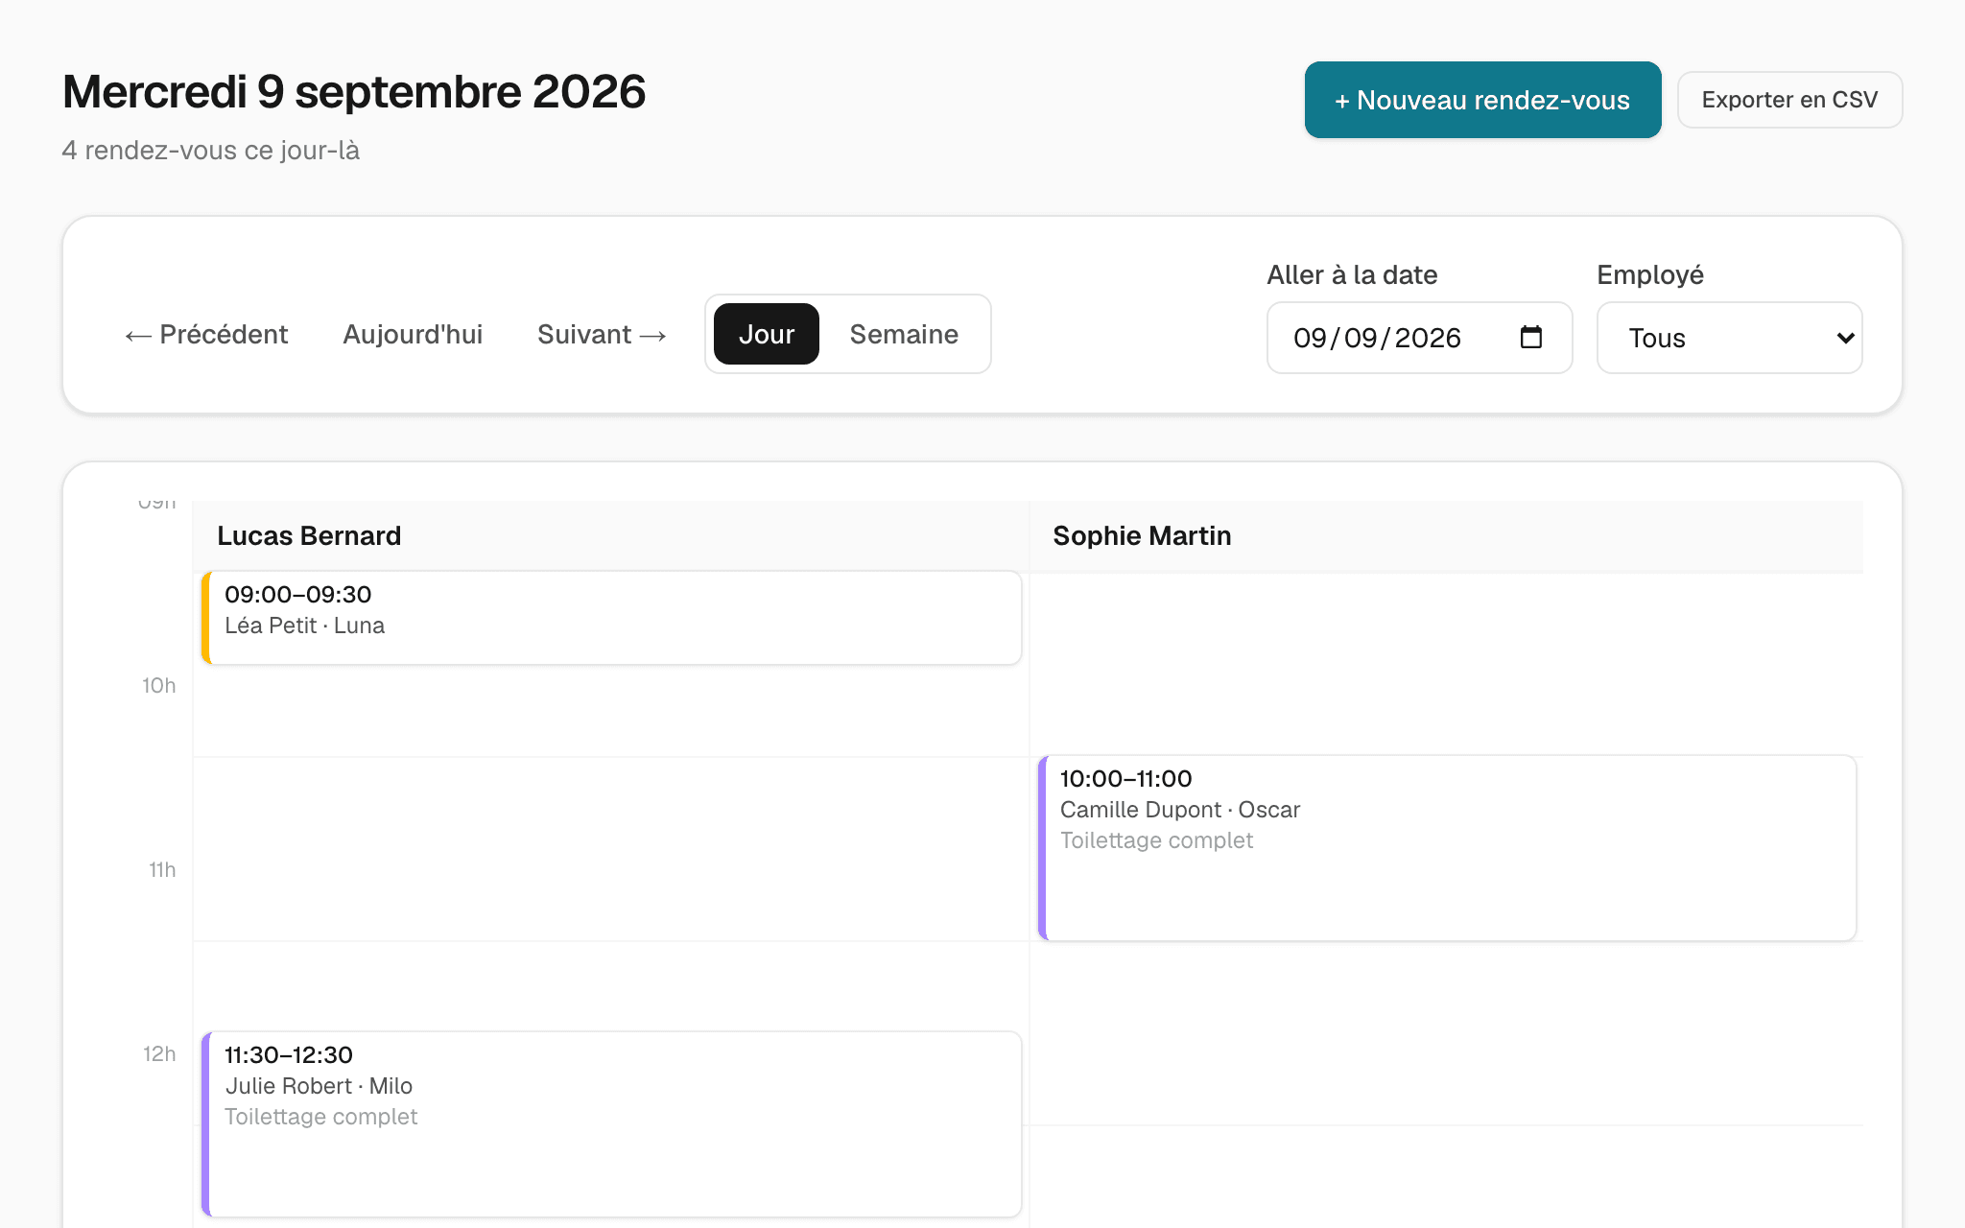This screenshot has width=1965, height=1228.
Task: Export appointments with Exporter en CSV
Action: tap(1789, 100)
